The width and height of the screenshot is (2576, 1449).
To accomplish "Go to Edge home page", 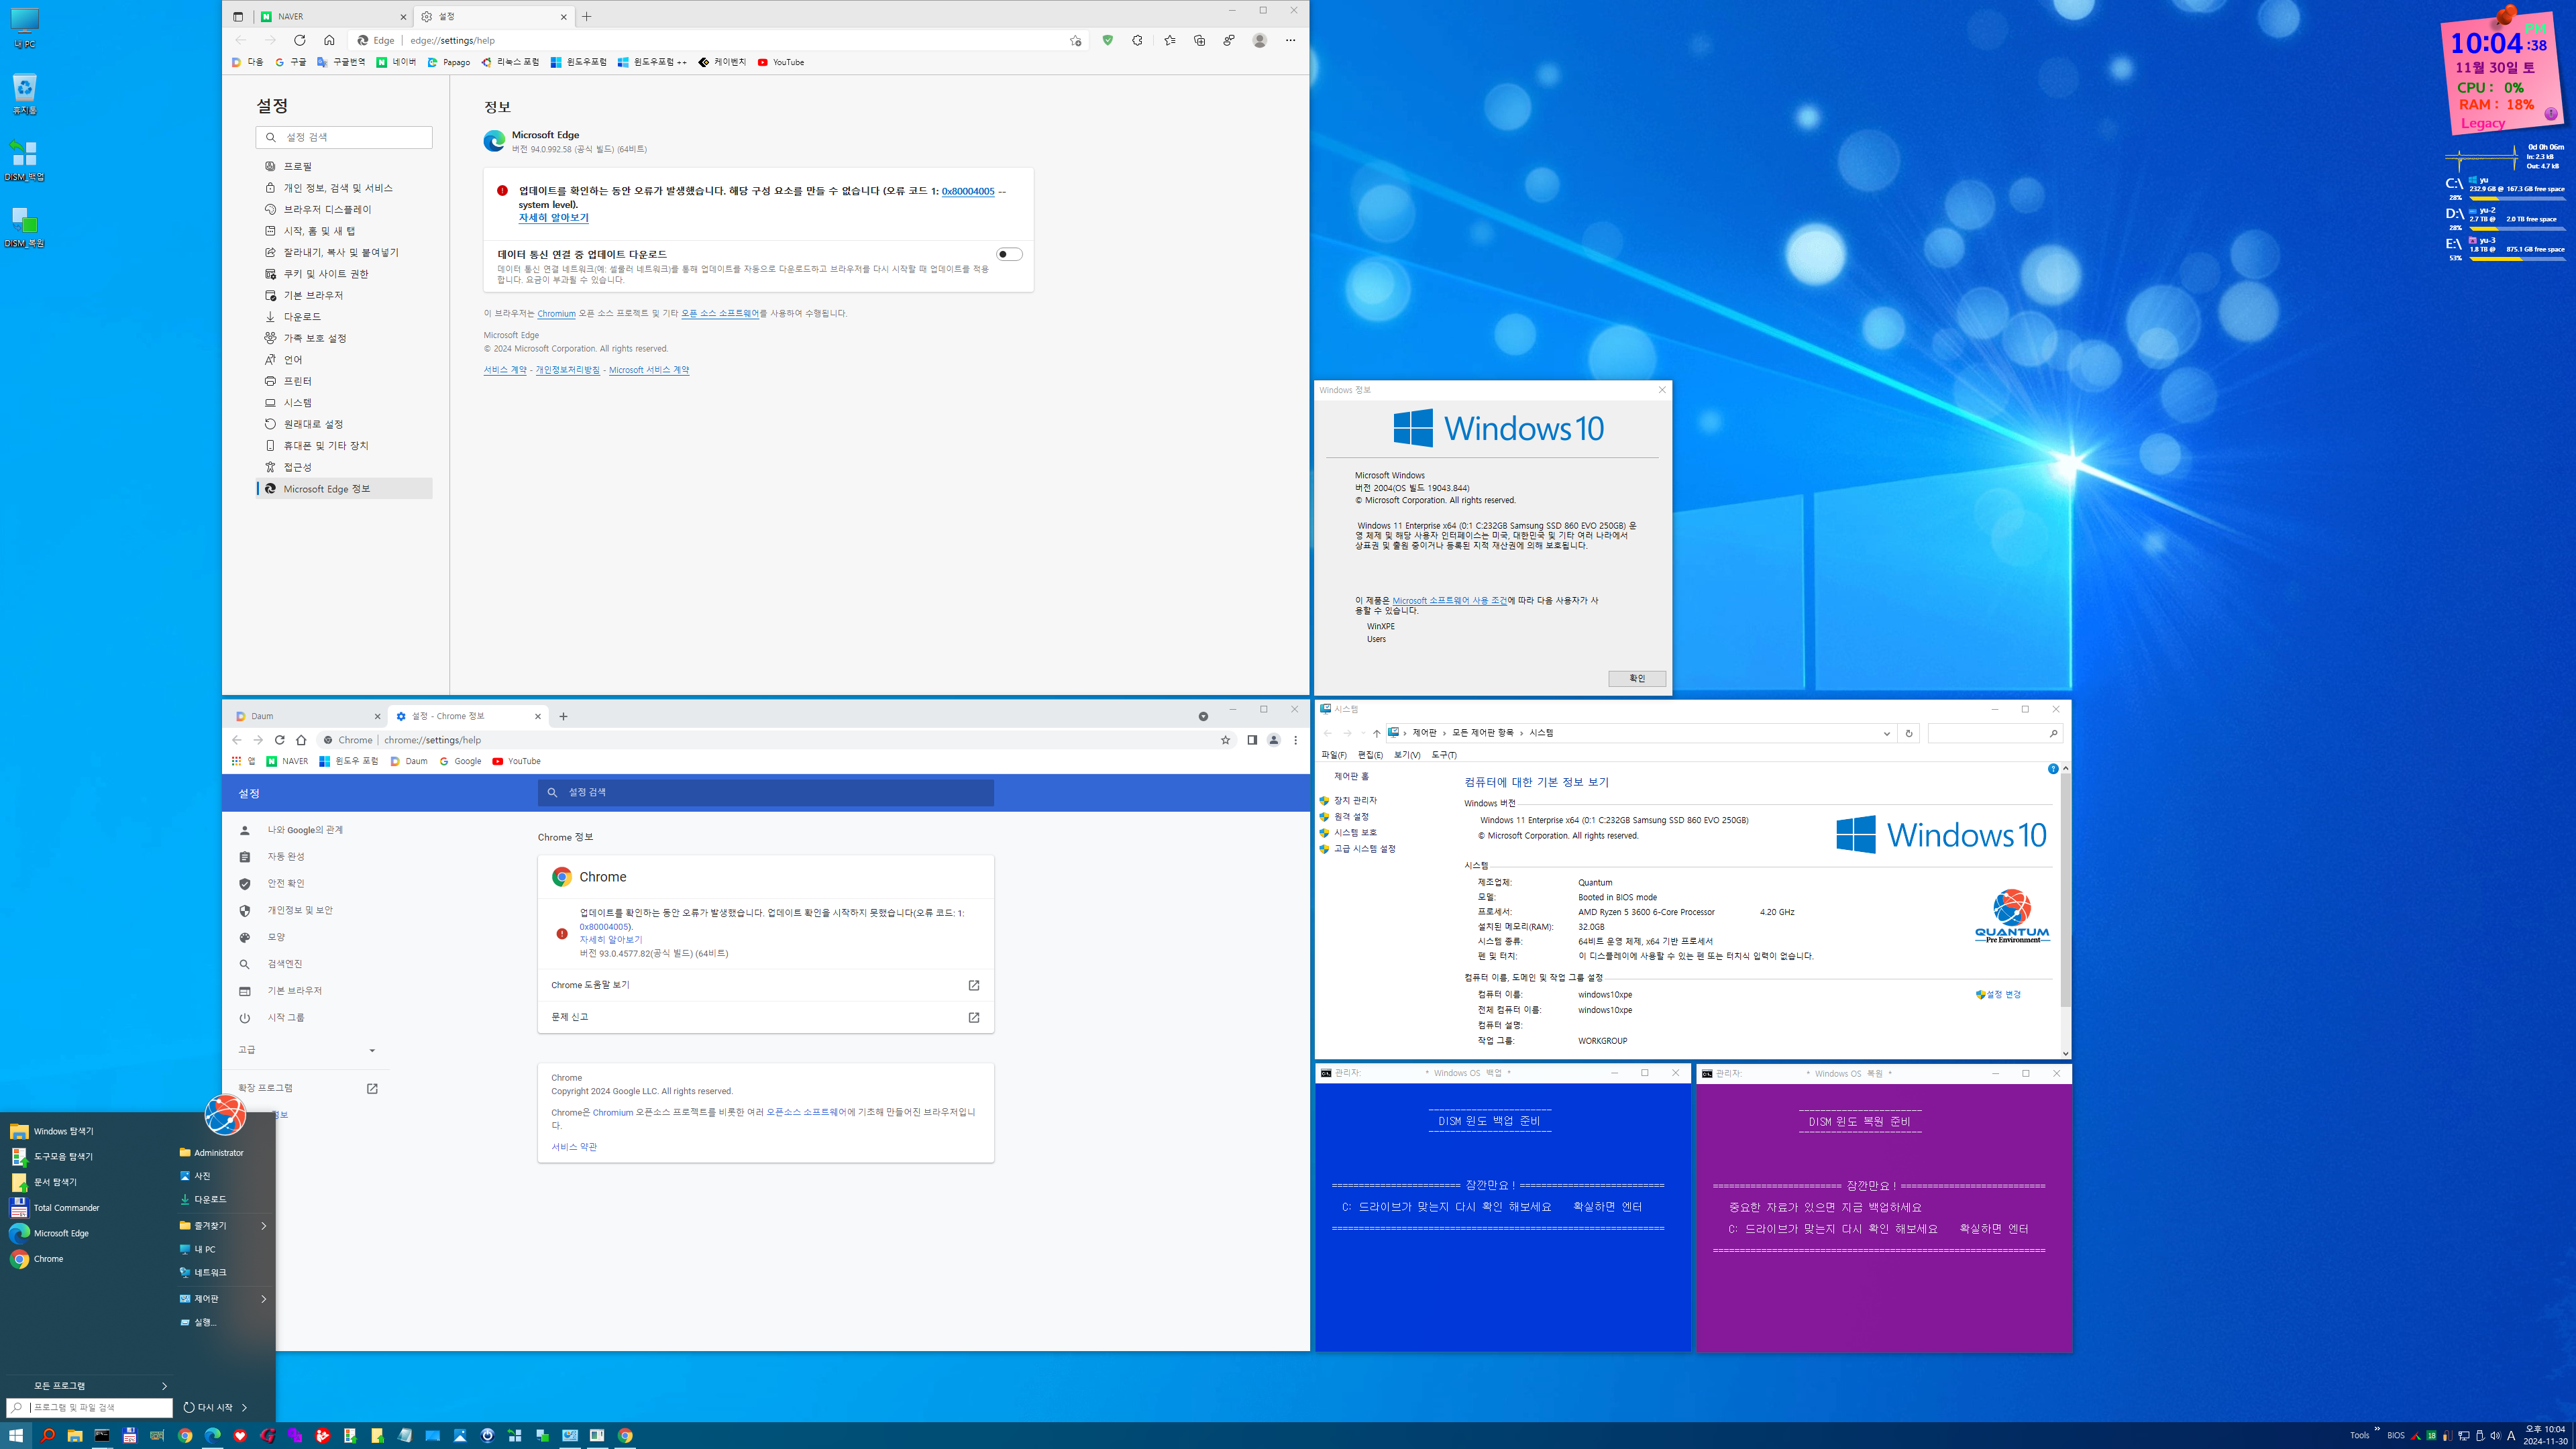I will [329, 41].
